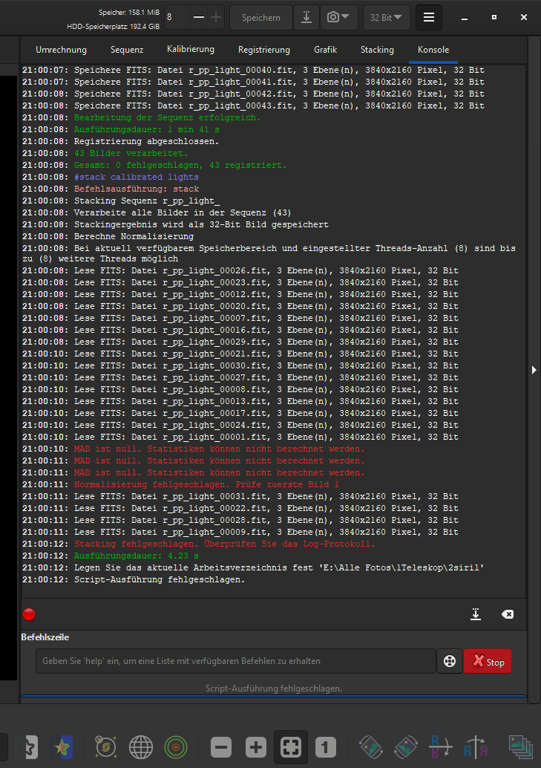Click 'Script-Ausführung fehlgeschlagen.' status text below command line
Screen dimensions: 541x768
[x=274, y=689]
